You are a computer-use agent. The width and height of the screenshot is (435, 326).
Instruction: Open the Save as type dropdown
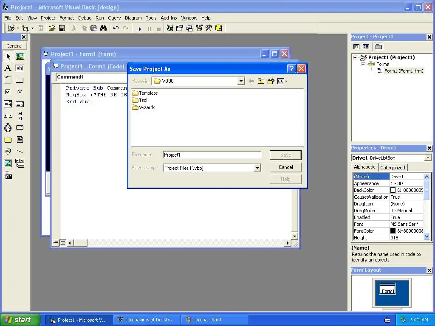(x=257, y=168)
